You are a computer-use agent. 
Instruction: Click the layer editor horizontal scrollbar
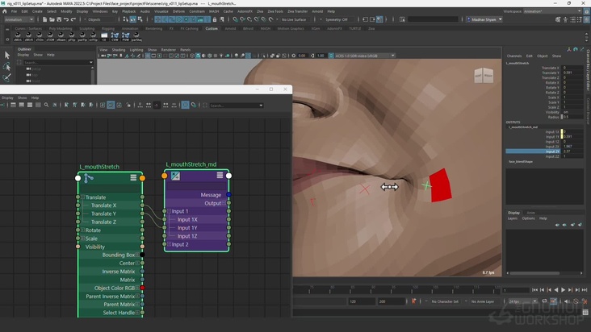click(x=534, y=273)
